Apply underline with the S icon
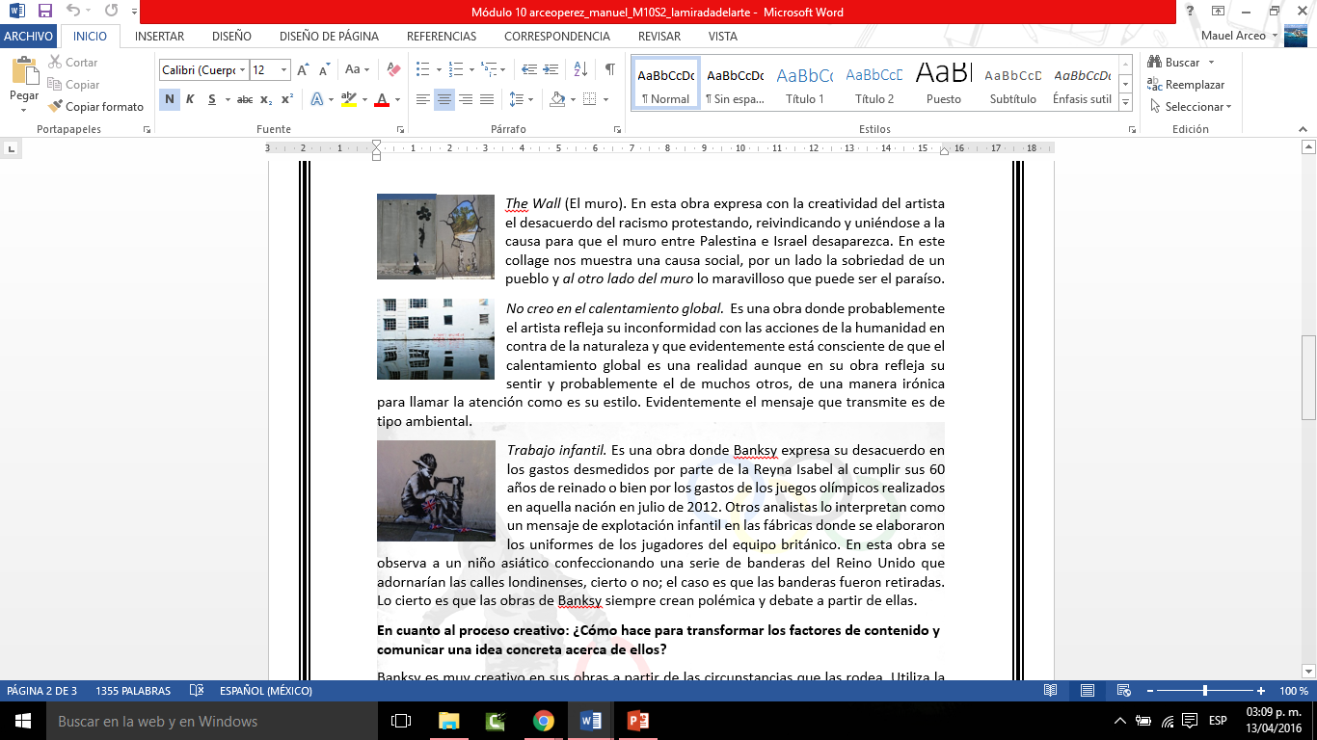The height and width of the screenshot is (740, 1317). 210,98
